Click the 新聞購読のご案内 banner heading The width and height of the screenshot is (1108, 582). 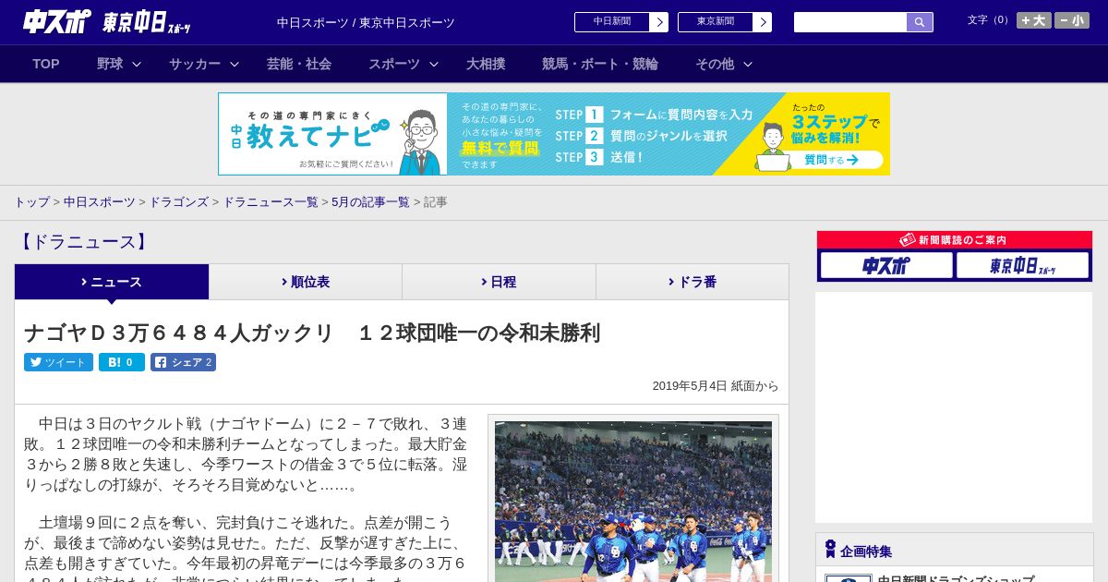pyautogui.click(x=955, y=240)
